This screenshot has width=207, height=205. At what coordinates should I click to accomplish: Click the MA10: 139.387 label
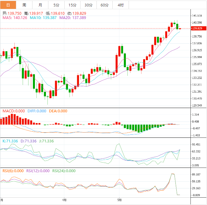[43, 18]
